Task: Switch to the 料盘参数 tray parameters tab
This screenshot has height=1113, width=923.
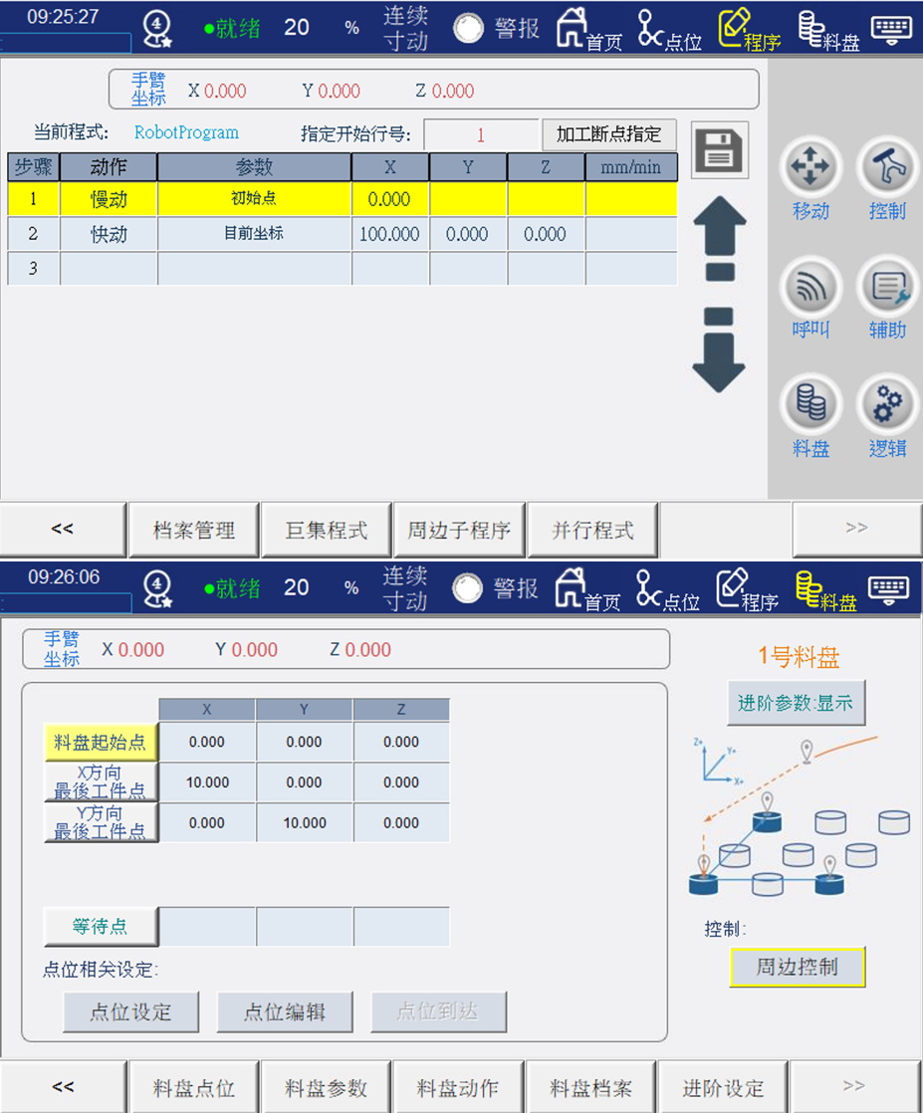Action: point(326,1087)
